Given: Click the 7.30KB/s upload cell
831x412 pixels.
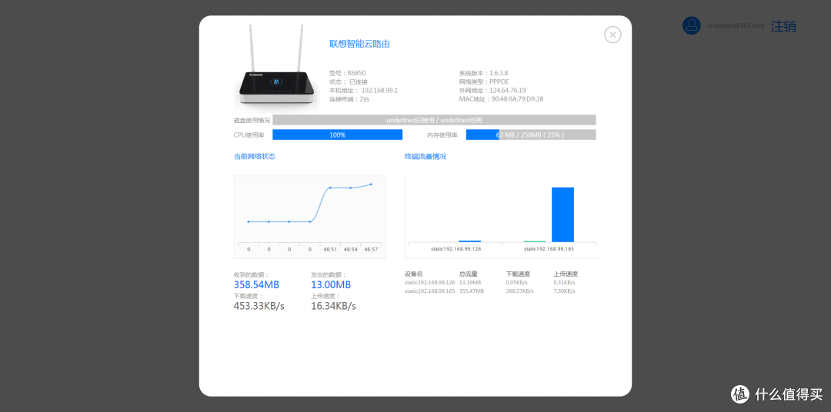Looking at the screenshot, I should (564, 291).
